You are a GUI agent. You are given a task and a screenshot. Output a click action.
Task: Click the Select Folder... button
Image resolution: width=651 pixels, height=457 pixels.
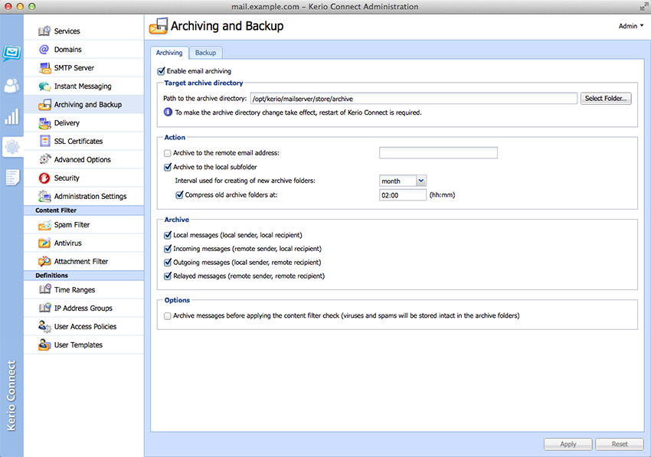point(606,99)
